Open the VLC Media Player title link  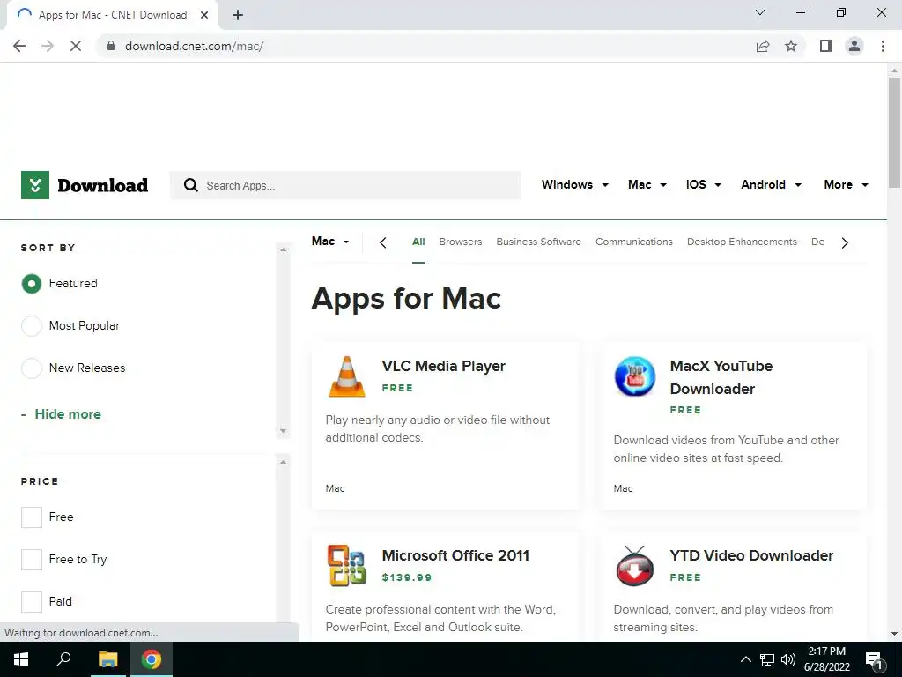point(444,366)
